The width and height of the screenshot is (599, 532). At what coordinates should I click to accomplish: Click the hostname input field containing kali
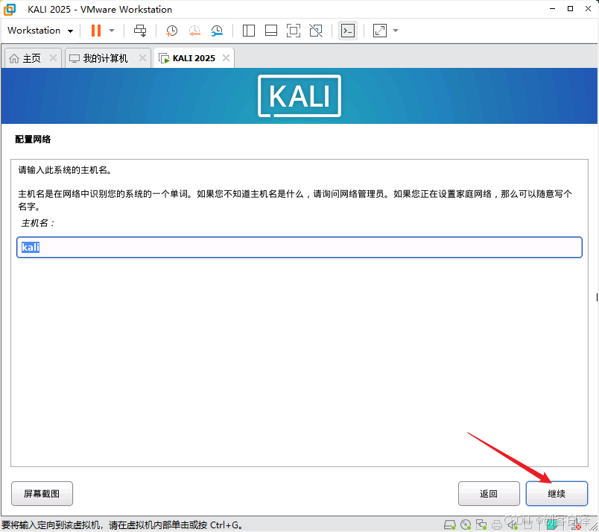[299, 248]
